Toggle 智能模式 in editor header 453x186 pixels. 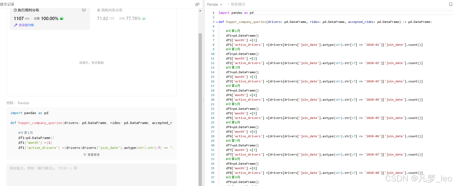238,4
